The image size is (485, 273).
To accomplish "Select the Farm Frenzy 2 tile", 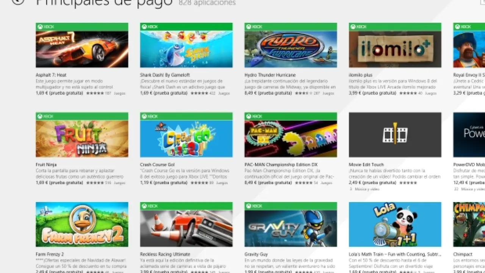I will (82, 224).
